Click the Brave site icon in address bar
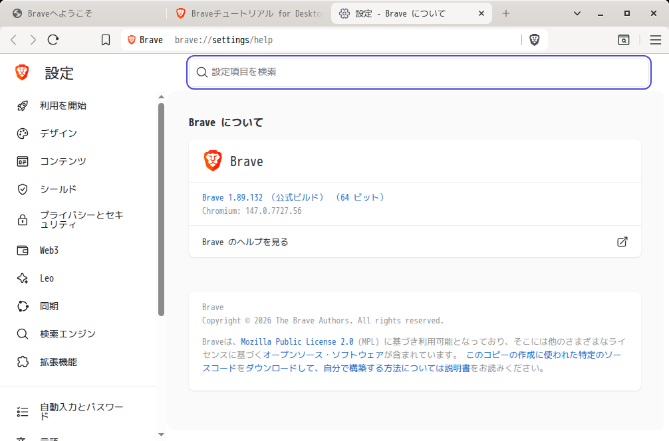 (x=132, y=40)
